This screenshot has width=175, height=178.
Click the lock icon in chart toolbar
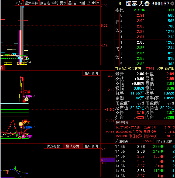88,3
